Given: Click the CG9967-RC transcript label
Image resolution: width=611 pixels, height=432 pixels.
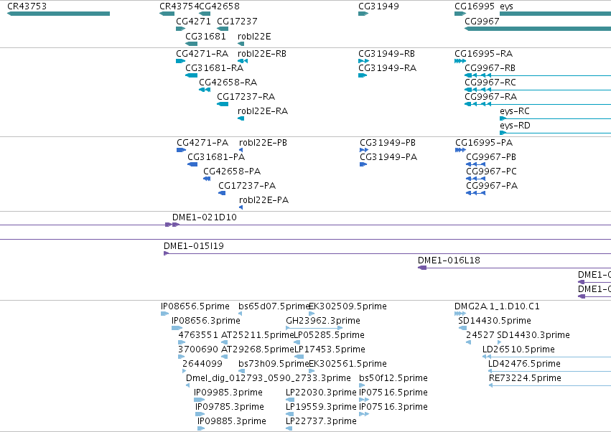Looking at the screenshot, I should tap(490, 83).
